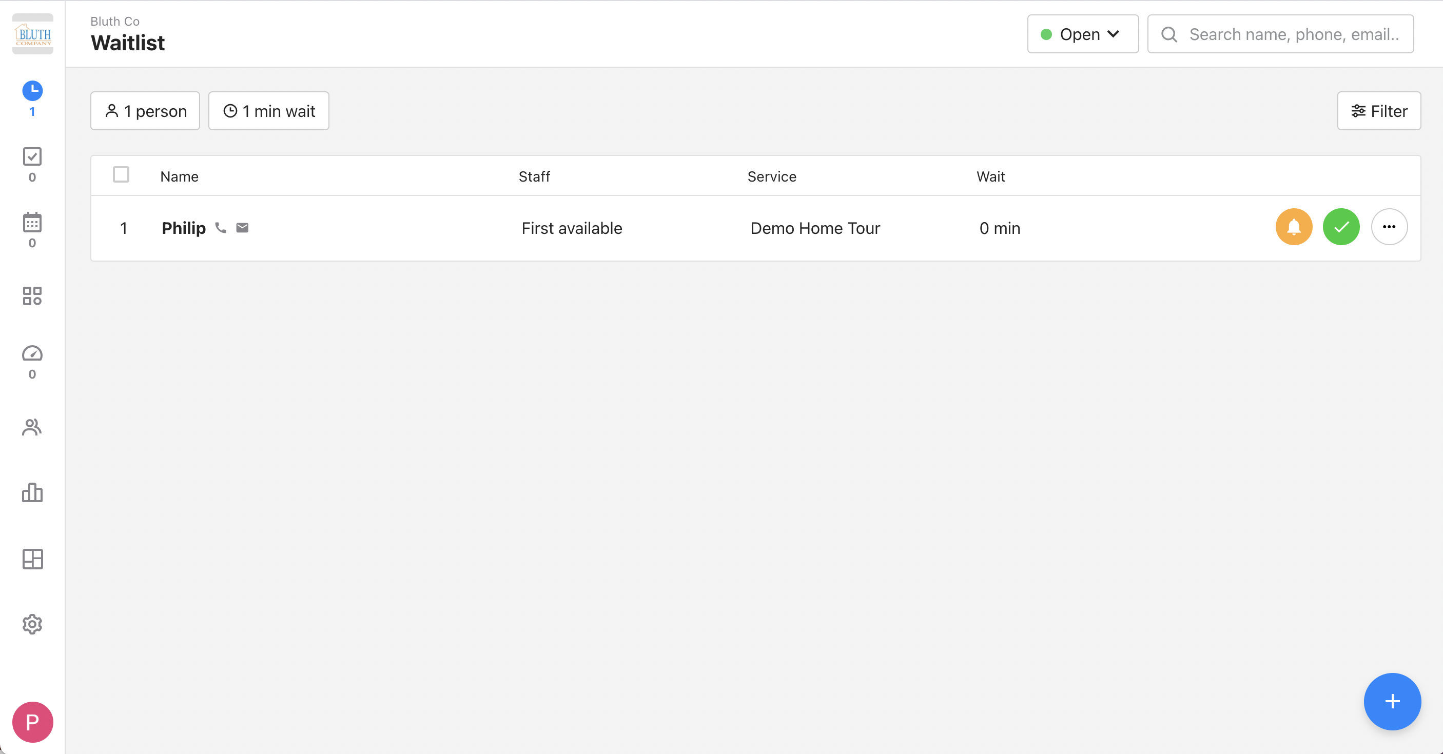The image size is (1443, 754).
Task: Tick the select-all checkbox in table header
Action: tap(121, 174)
